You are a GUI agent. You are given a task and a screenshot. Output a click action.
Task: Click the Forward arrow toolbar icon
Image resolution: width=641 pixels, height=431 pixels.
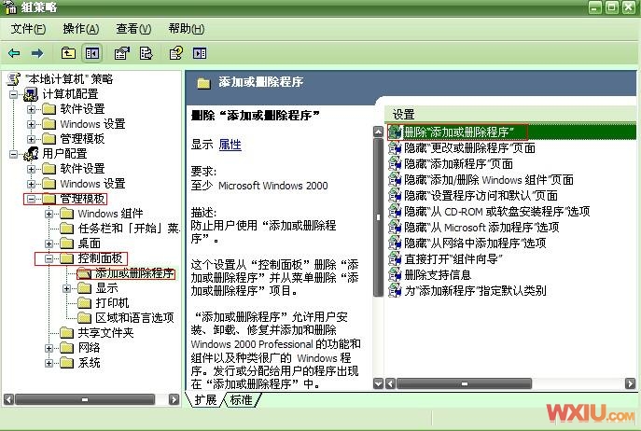[x=37, y=53]
